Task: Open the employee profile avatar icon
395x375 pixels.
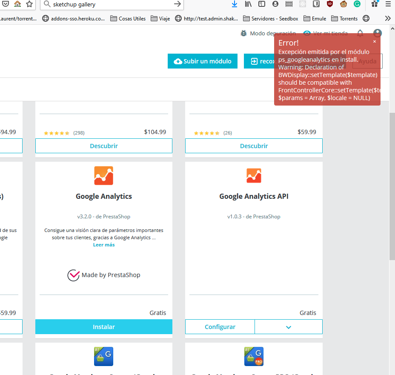Action: [378, 33]
